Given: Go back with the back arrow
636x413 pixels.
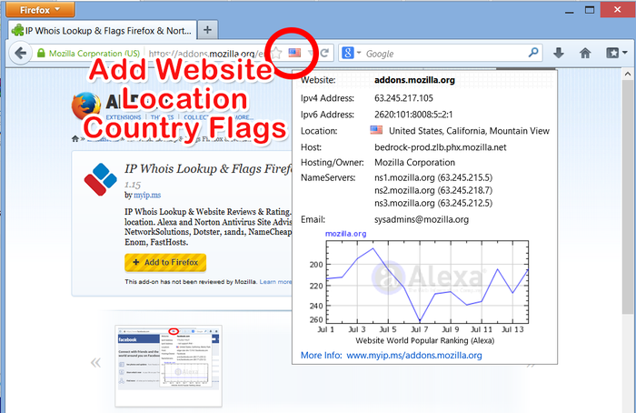Looking at the screenshot, I should [20, 53].
